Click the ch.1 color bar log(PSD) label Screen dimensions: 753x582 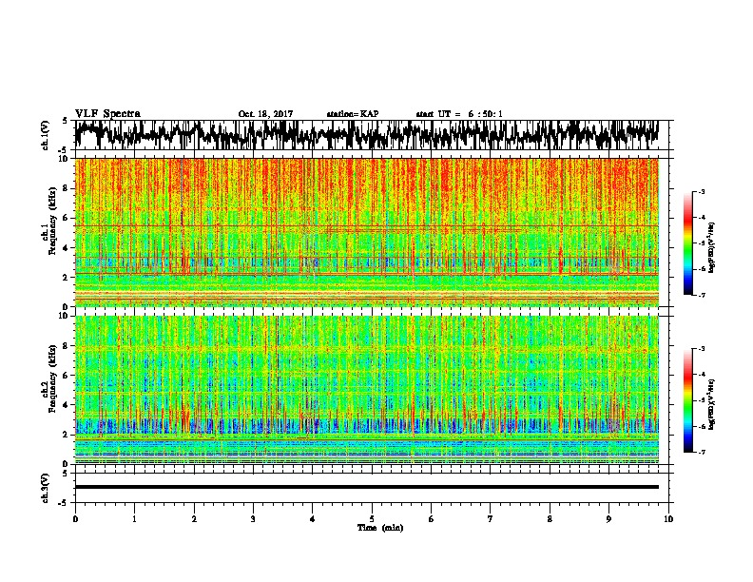[x=711, y=248]
